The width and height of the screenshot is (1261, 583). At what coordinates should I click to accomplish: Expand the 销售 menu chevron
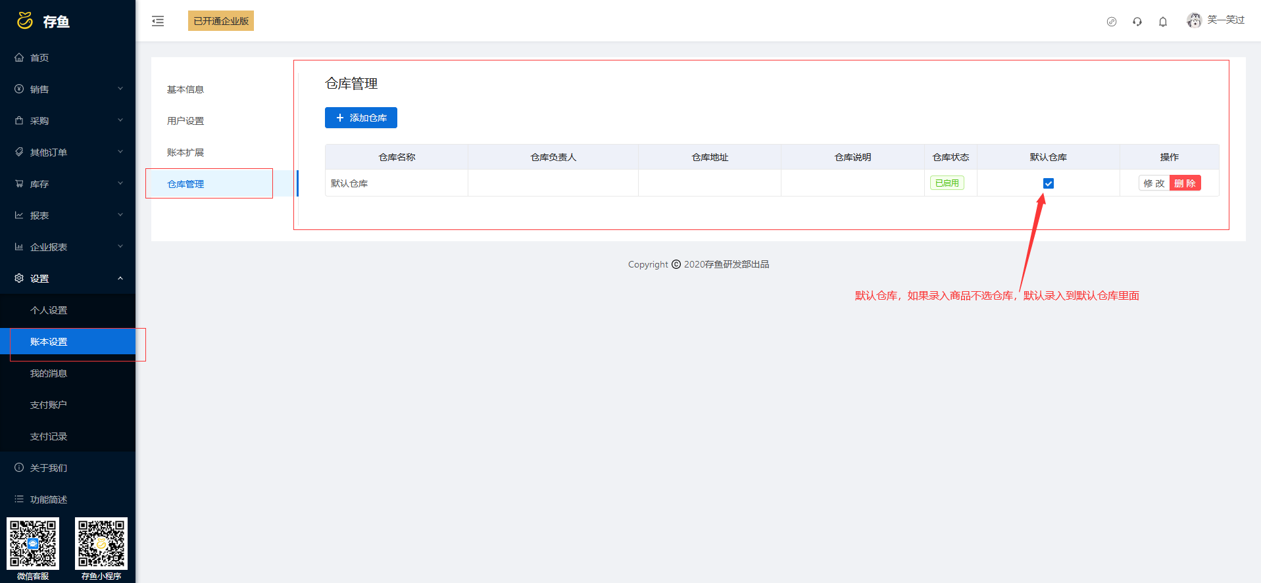pyautogui.click(x=120, y=89)
